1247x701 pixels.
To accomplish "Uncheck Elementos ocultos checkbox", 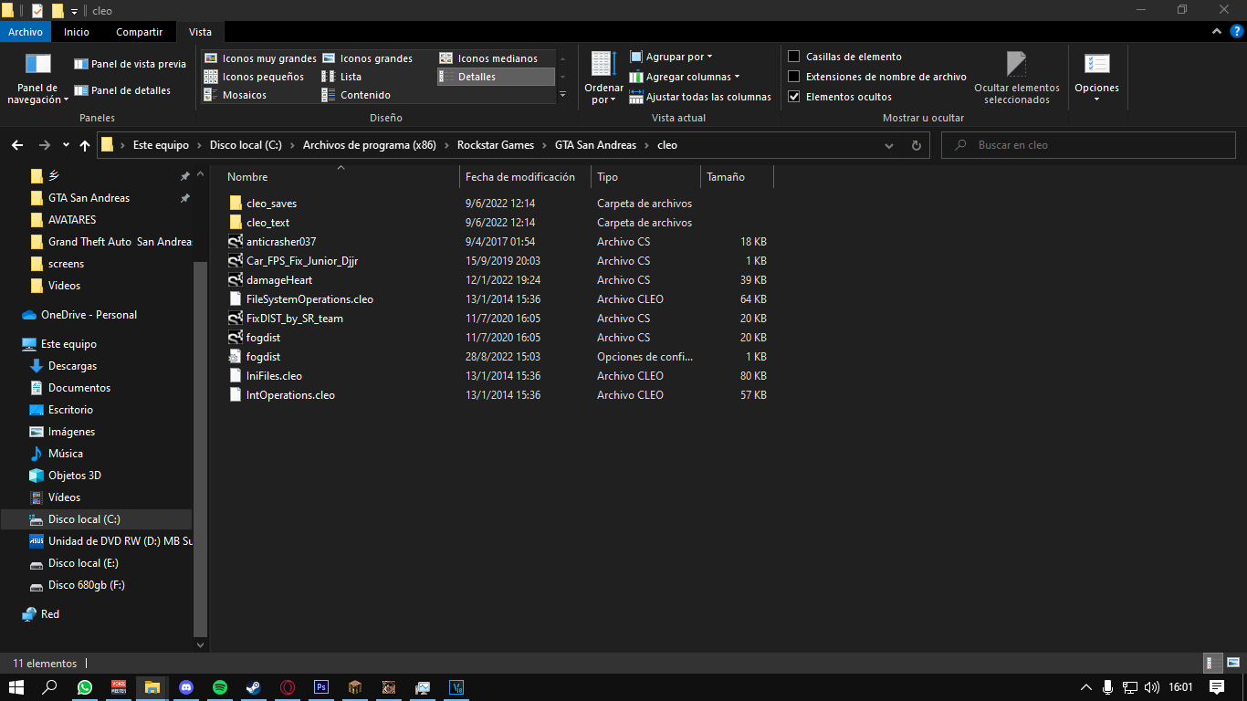I will (794, 97).
